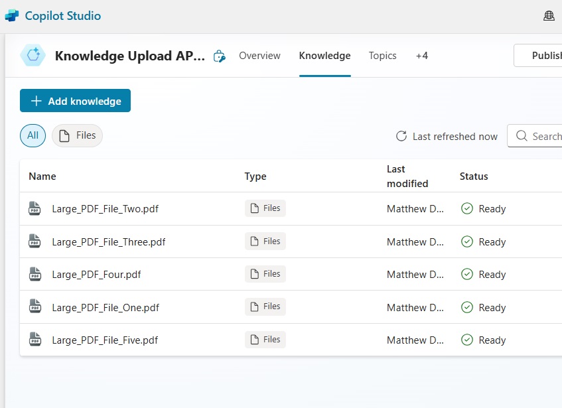
Task: Click the agent lock-key icon beside title
Action: point(219,56)
